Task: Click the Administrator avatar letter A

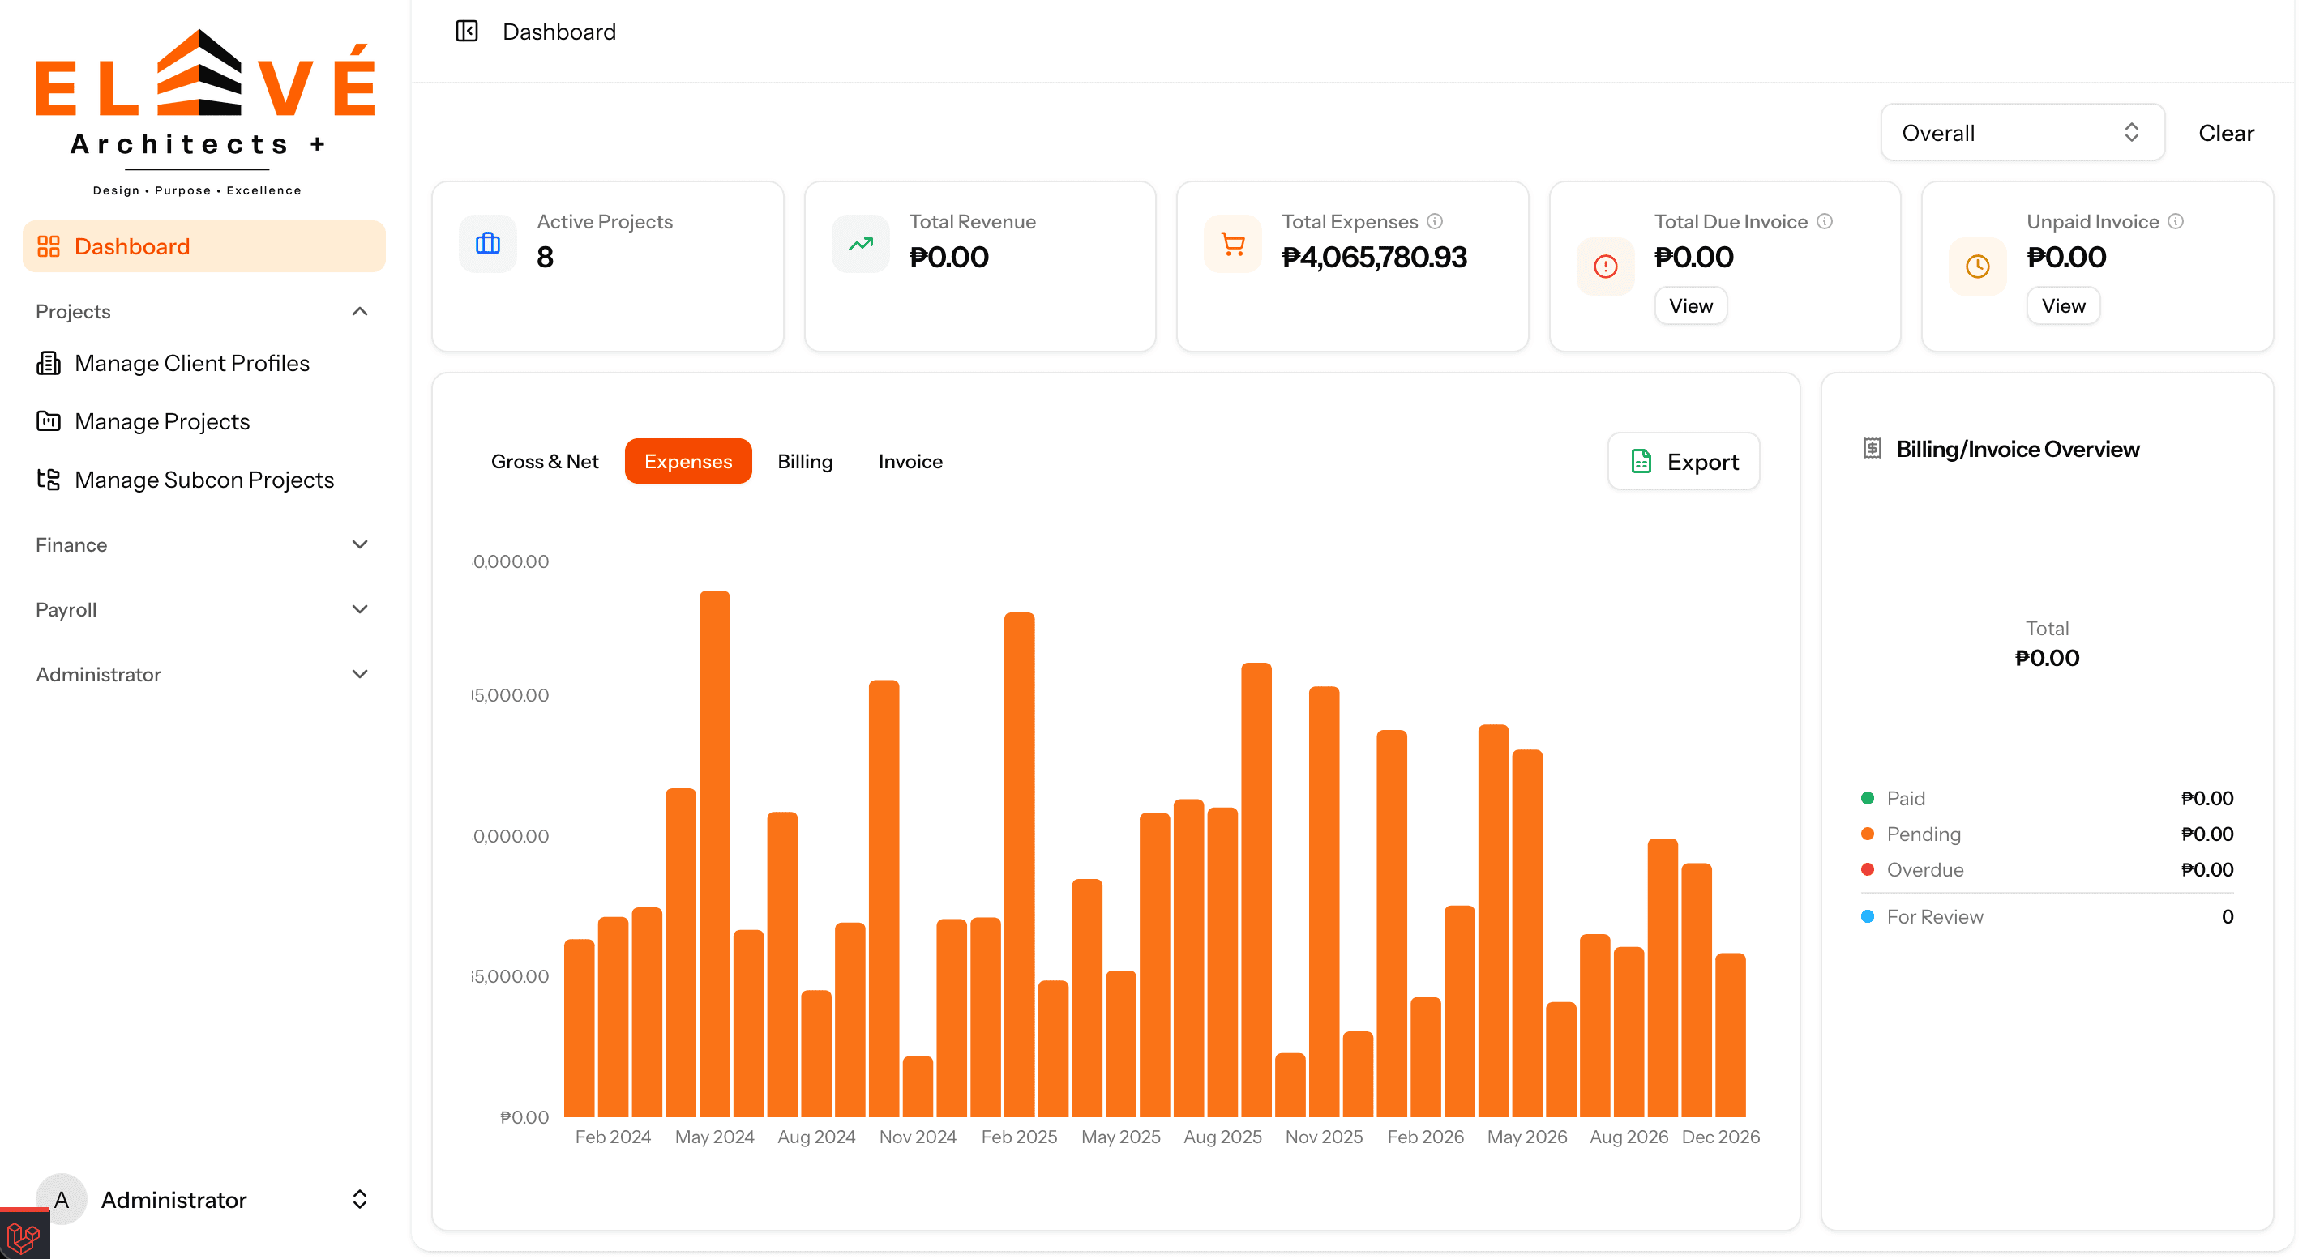Action: (x=62, y=1199)
